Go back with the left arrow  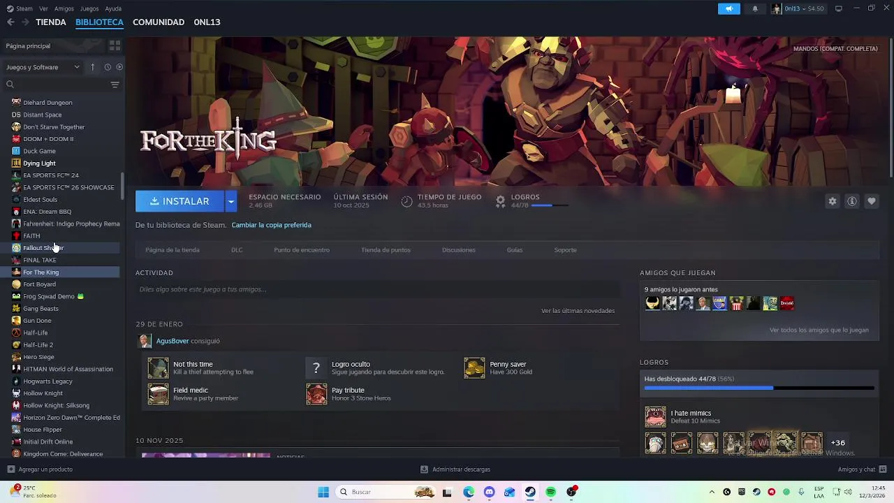[x=10, y=22]
